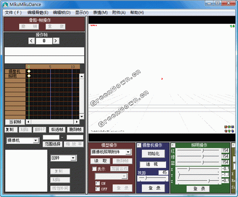Open the 表情(M) menu
238x197 pixels.
click(x=100, y=12)
